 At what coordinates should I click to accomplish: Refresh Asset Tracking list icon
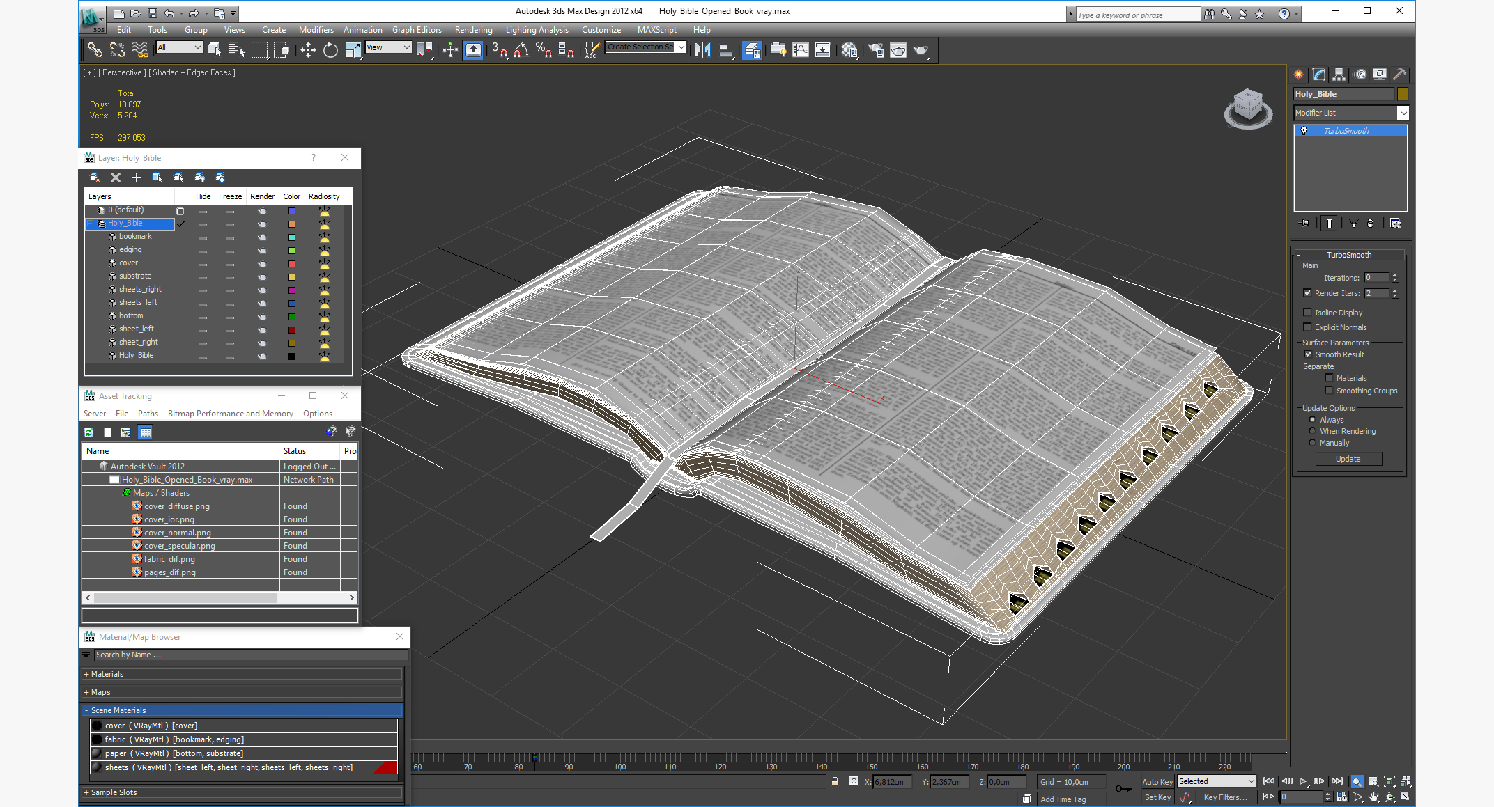pos(89,432)
